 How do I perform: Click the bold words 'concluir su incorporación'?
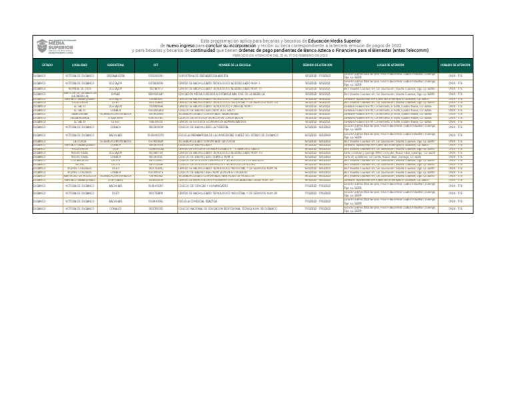coord(231,46)
